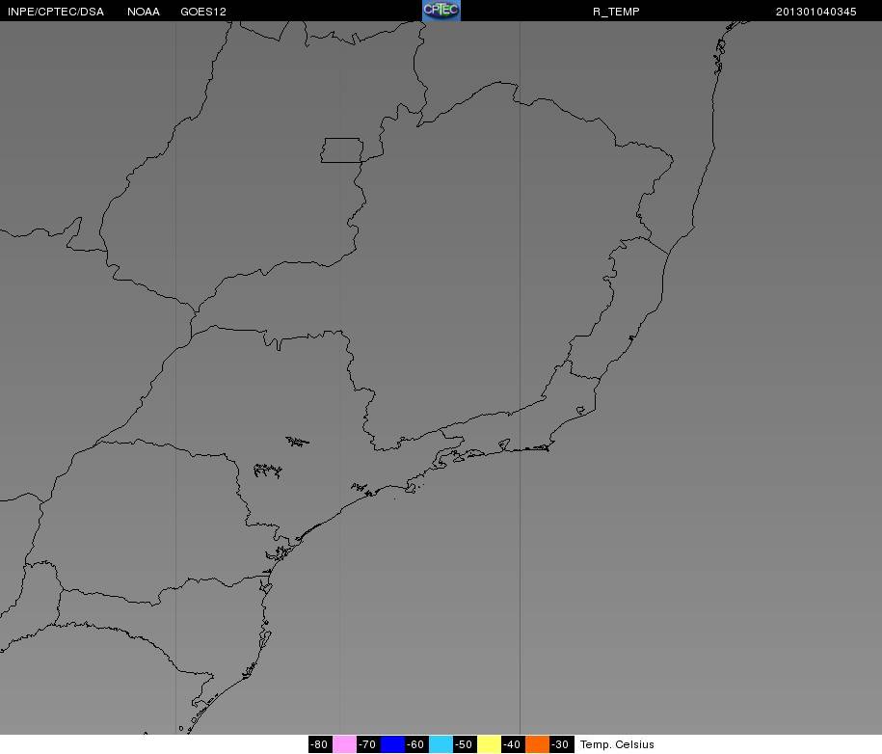Click the dark blue legend swatch
Screen dimensions: 882x754
coord(392,744)
